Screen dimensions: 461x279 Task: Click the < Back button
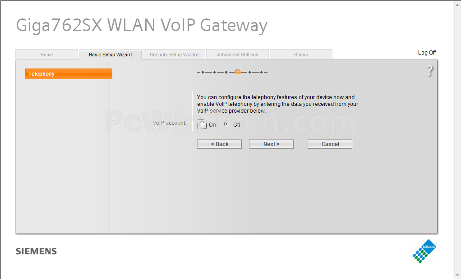click(219, 144)
